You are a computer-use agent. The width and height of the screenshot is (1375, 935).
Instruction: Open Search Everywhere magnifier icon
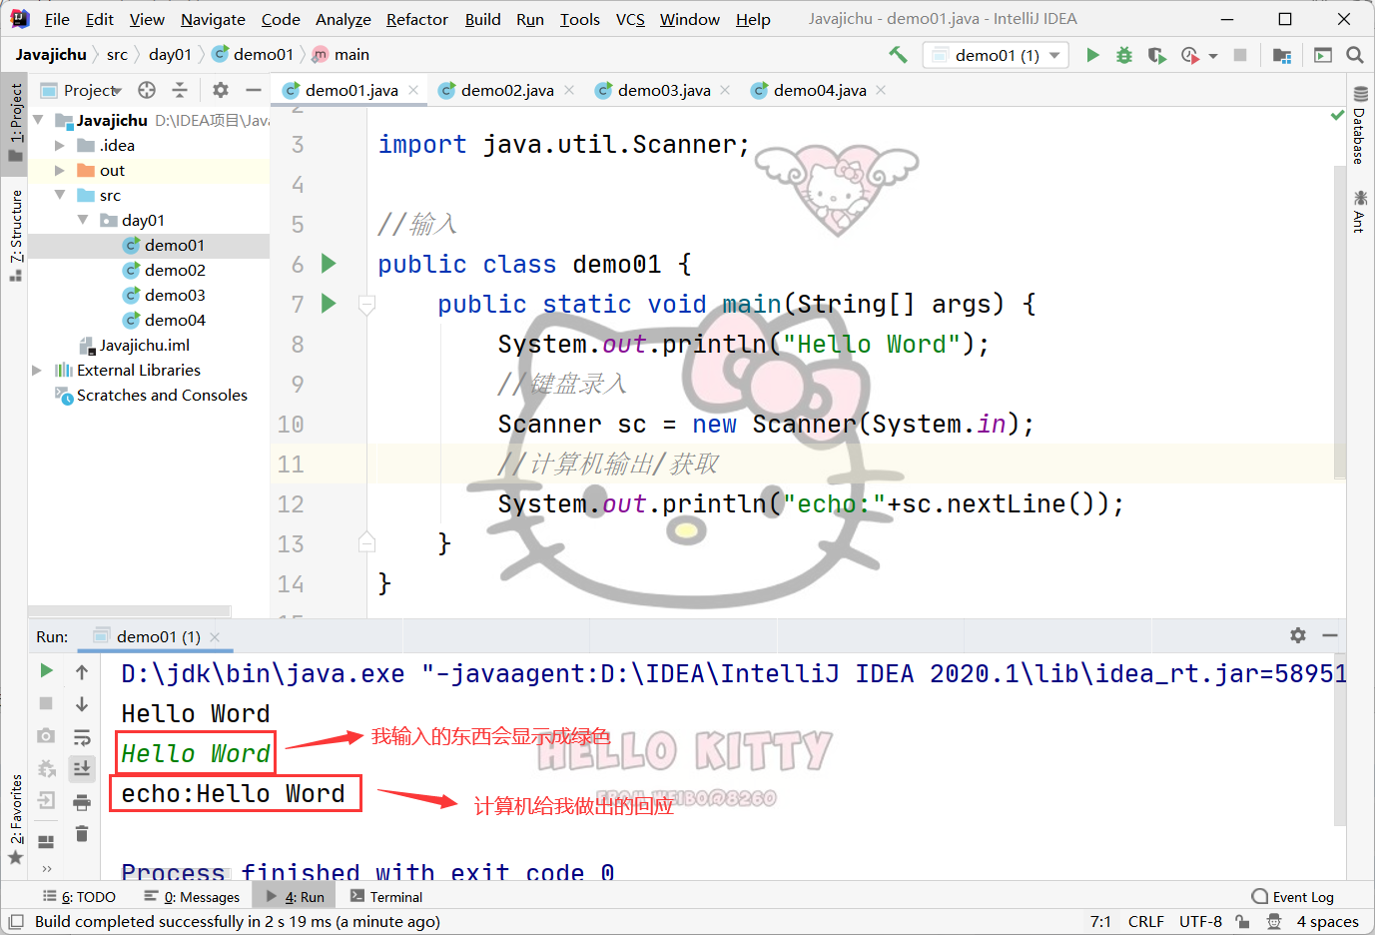click(x=1355, y=55)
